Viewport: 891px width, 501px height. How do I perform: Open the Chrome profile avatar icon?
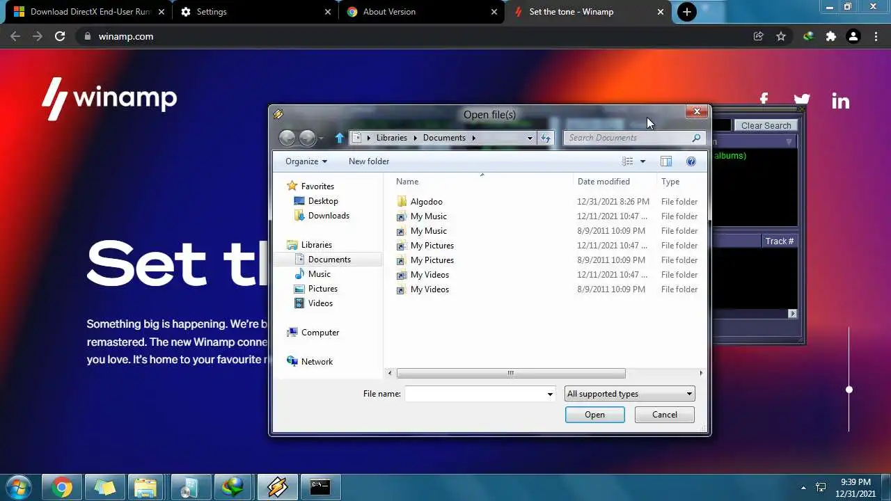coord(853,36)
